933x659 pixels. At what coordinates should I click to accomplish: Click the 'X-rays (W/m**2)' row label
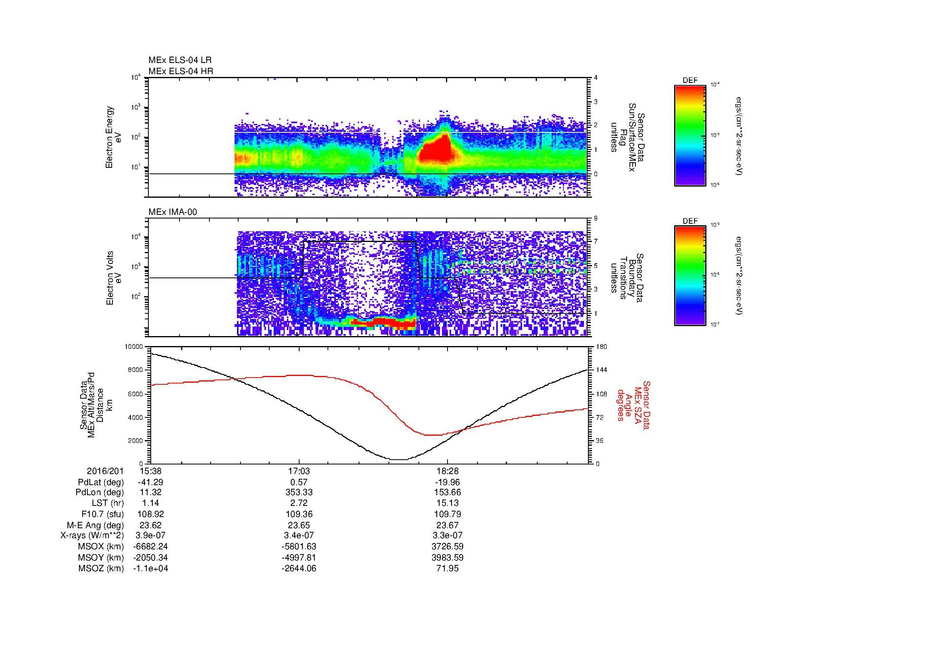(92, 536)
